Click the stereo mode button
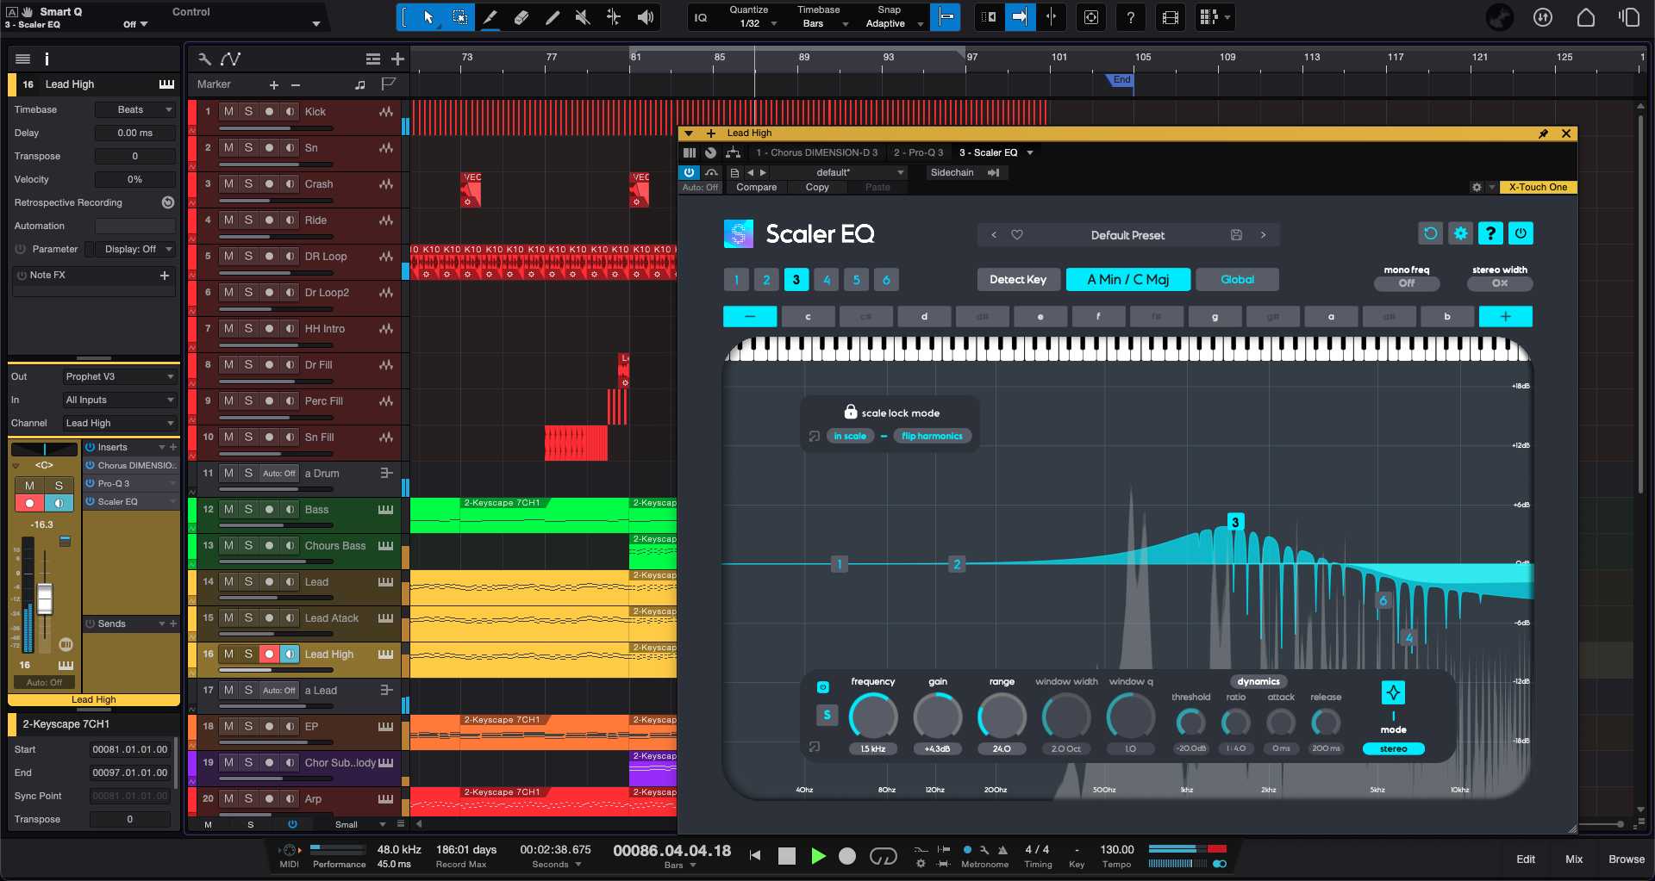Viewport: 1655px width, 881px height. (1393, 749)
